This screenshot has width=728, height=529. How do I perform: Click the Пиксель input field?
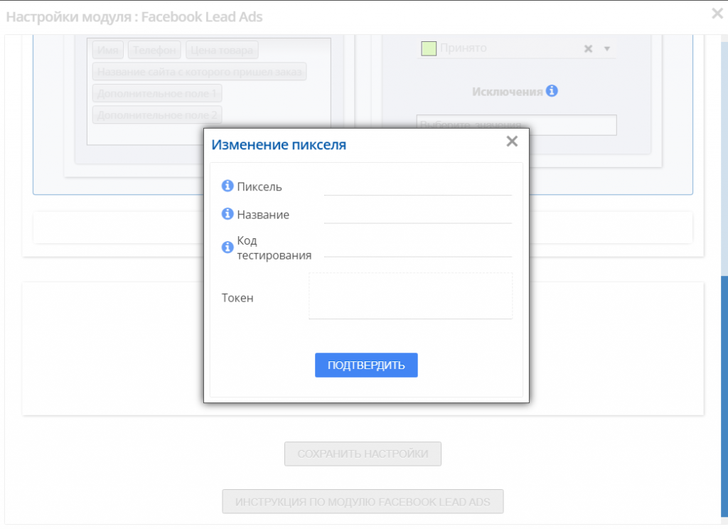418,187
